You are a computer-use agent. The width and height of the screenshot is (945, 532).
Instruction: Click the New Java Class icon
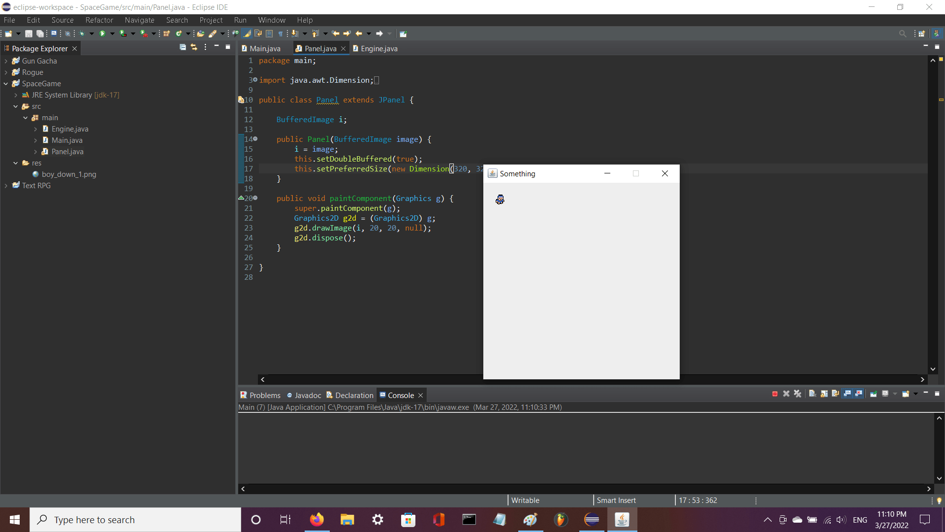coord(179,33)
